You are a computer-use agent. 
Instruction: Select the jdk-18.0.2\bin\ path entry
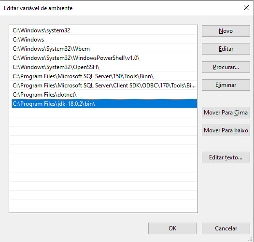point(104,104)
